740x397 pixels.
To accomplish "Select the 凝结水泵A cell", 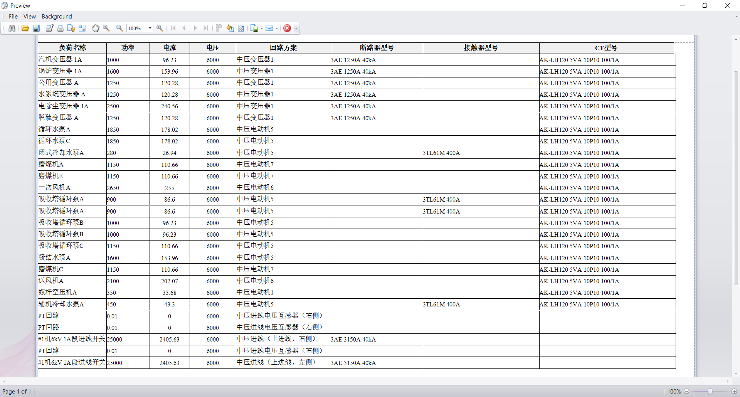I will (72, 258).
